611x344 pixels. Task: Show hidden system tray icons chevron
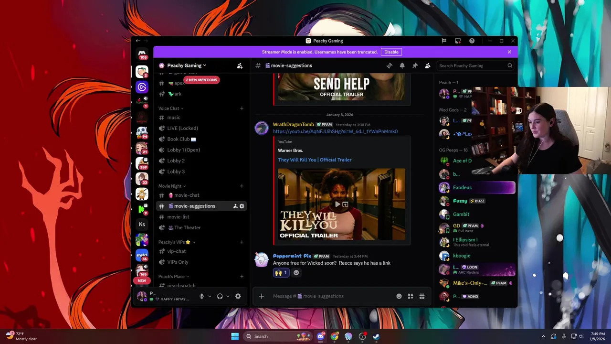(543, 336)
